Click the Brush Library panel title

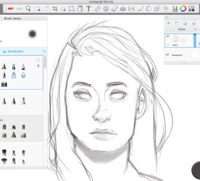point(13,19)
